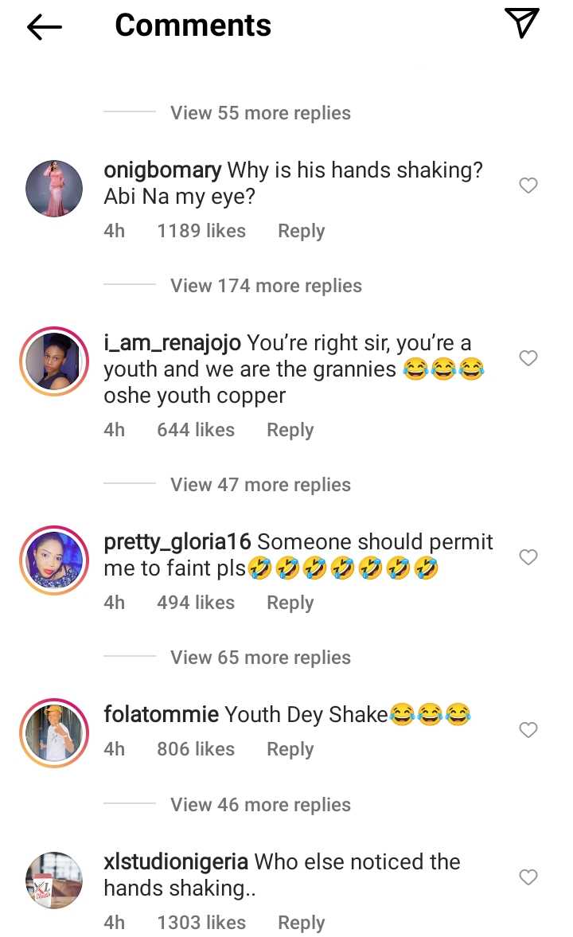Expand View 55 more replies
Screen dimensions: 573x937
coord(260,113)
